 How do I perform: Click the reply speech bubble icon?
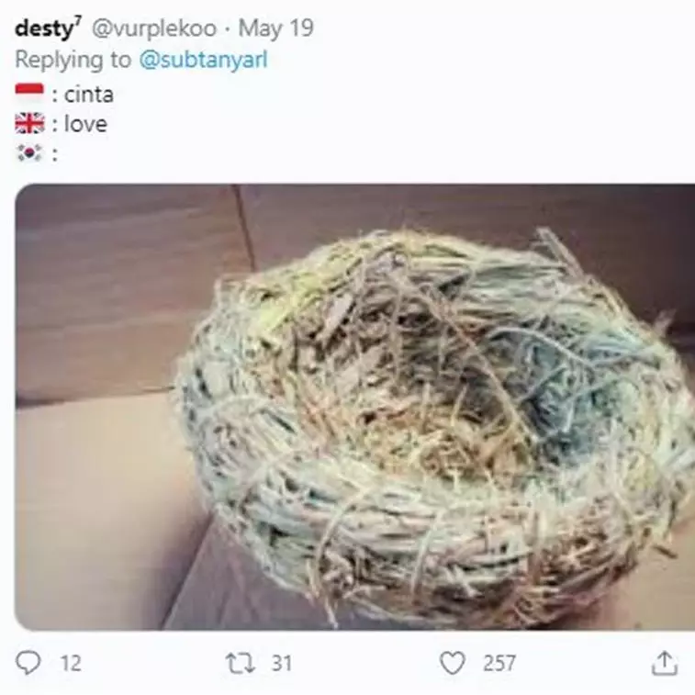[28, 663]
